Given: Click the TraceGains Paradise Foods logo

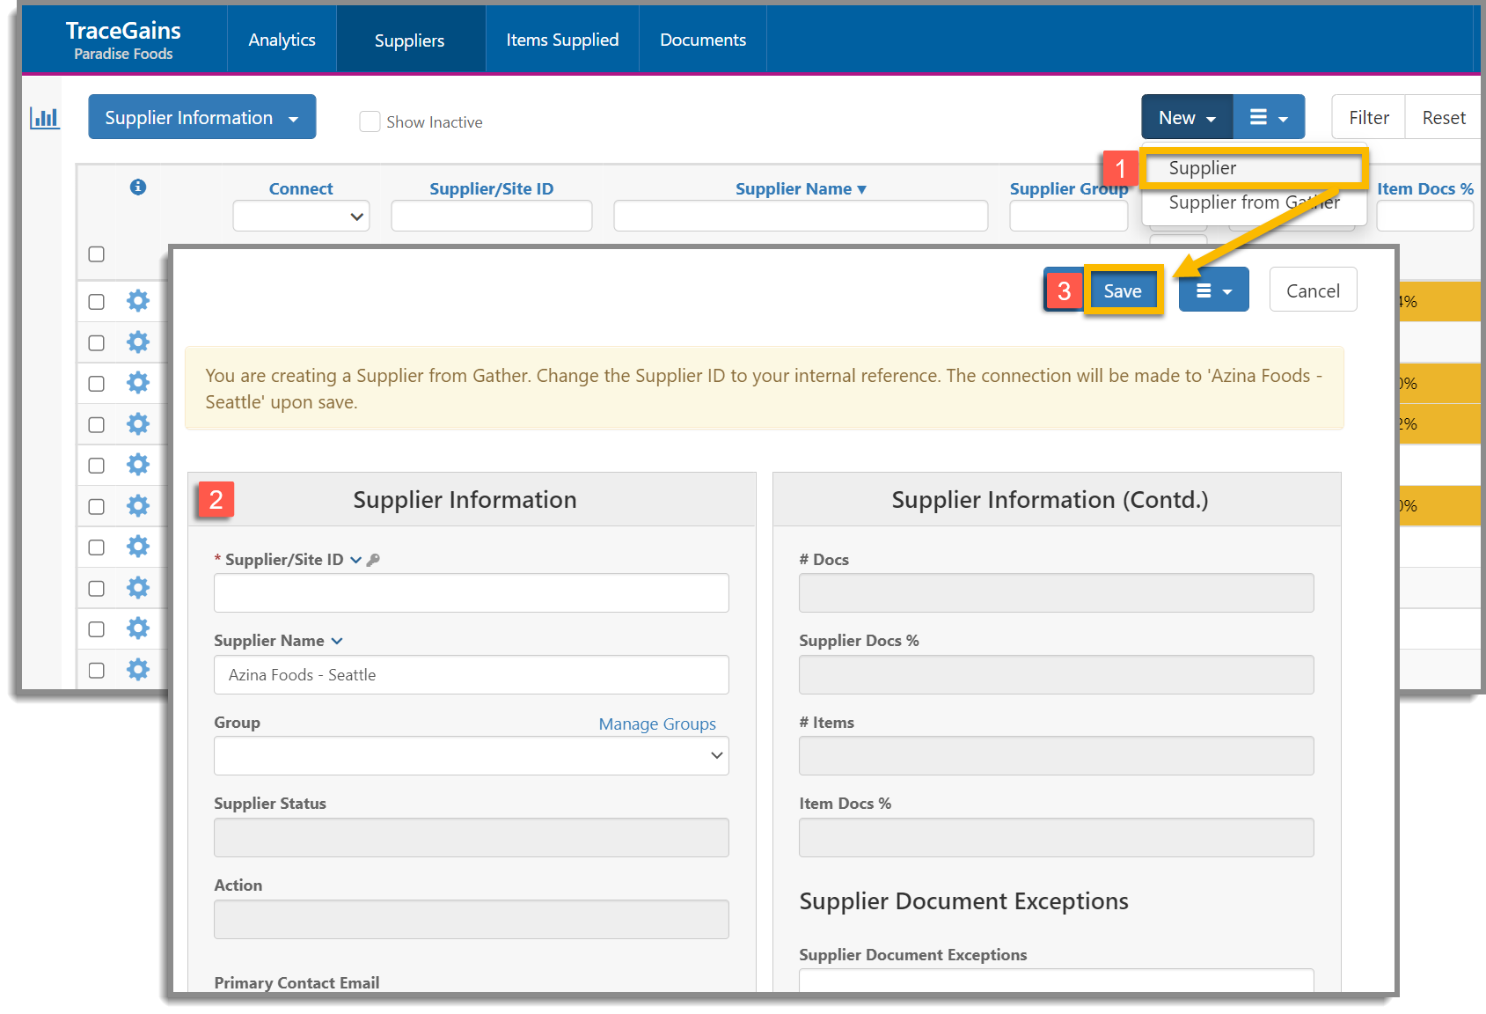Looking at the screenshot, I should [123, 40].
